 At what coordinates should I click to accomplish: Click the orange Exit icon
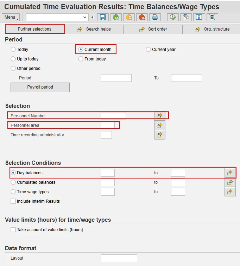(129, 17)
